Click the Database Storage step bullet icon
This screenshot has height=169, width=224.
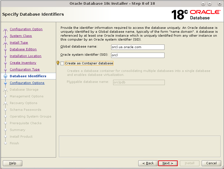[x=6, y=90]
